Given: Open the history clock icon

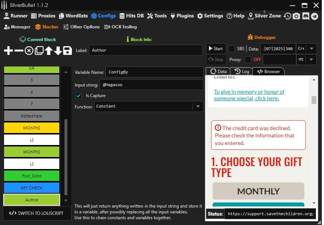Looking at the screenshot, I should (x=287, y=16).
